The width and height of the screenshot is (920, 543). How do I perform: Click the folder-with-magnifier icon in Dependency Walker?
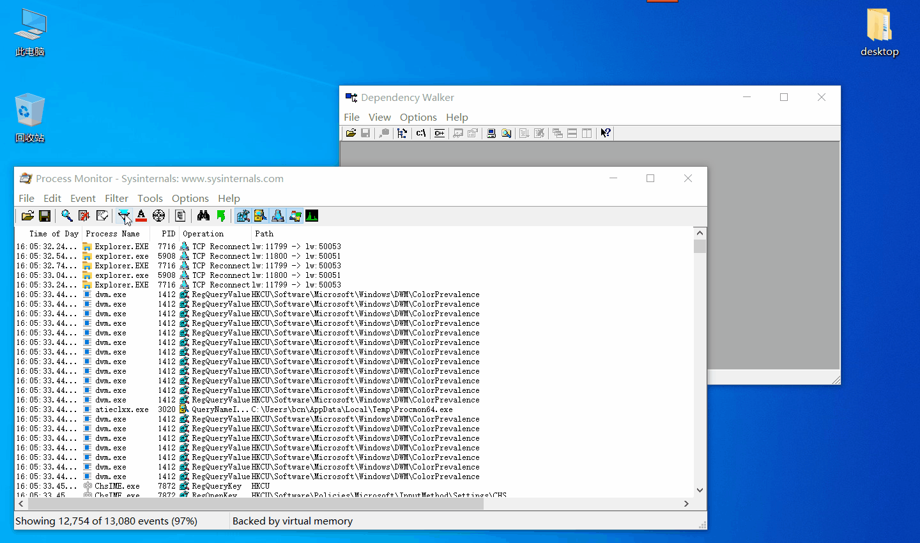(x=507, y=134)
